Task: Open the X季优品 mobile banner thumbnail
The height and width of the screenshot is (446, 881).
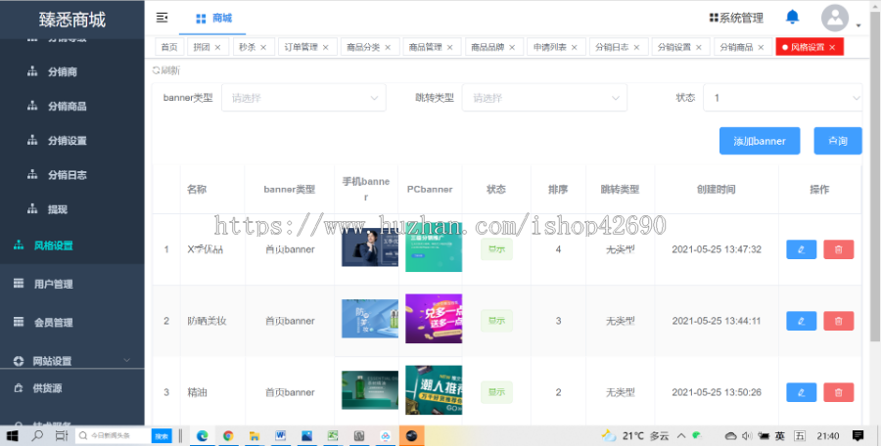Action: 370,248
